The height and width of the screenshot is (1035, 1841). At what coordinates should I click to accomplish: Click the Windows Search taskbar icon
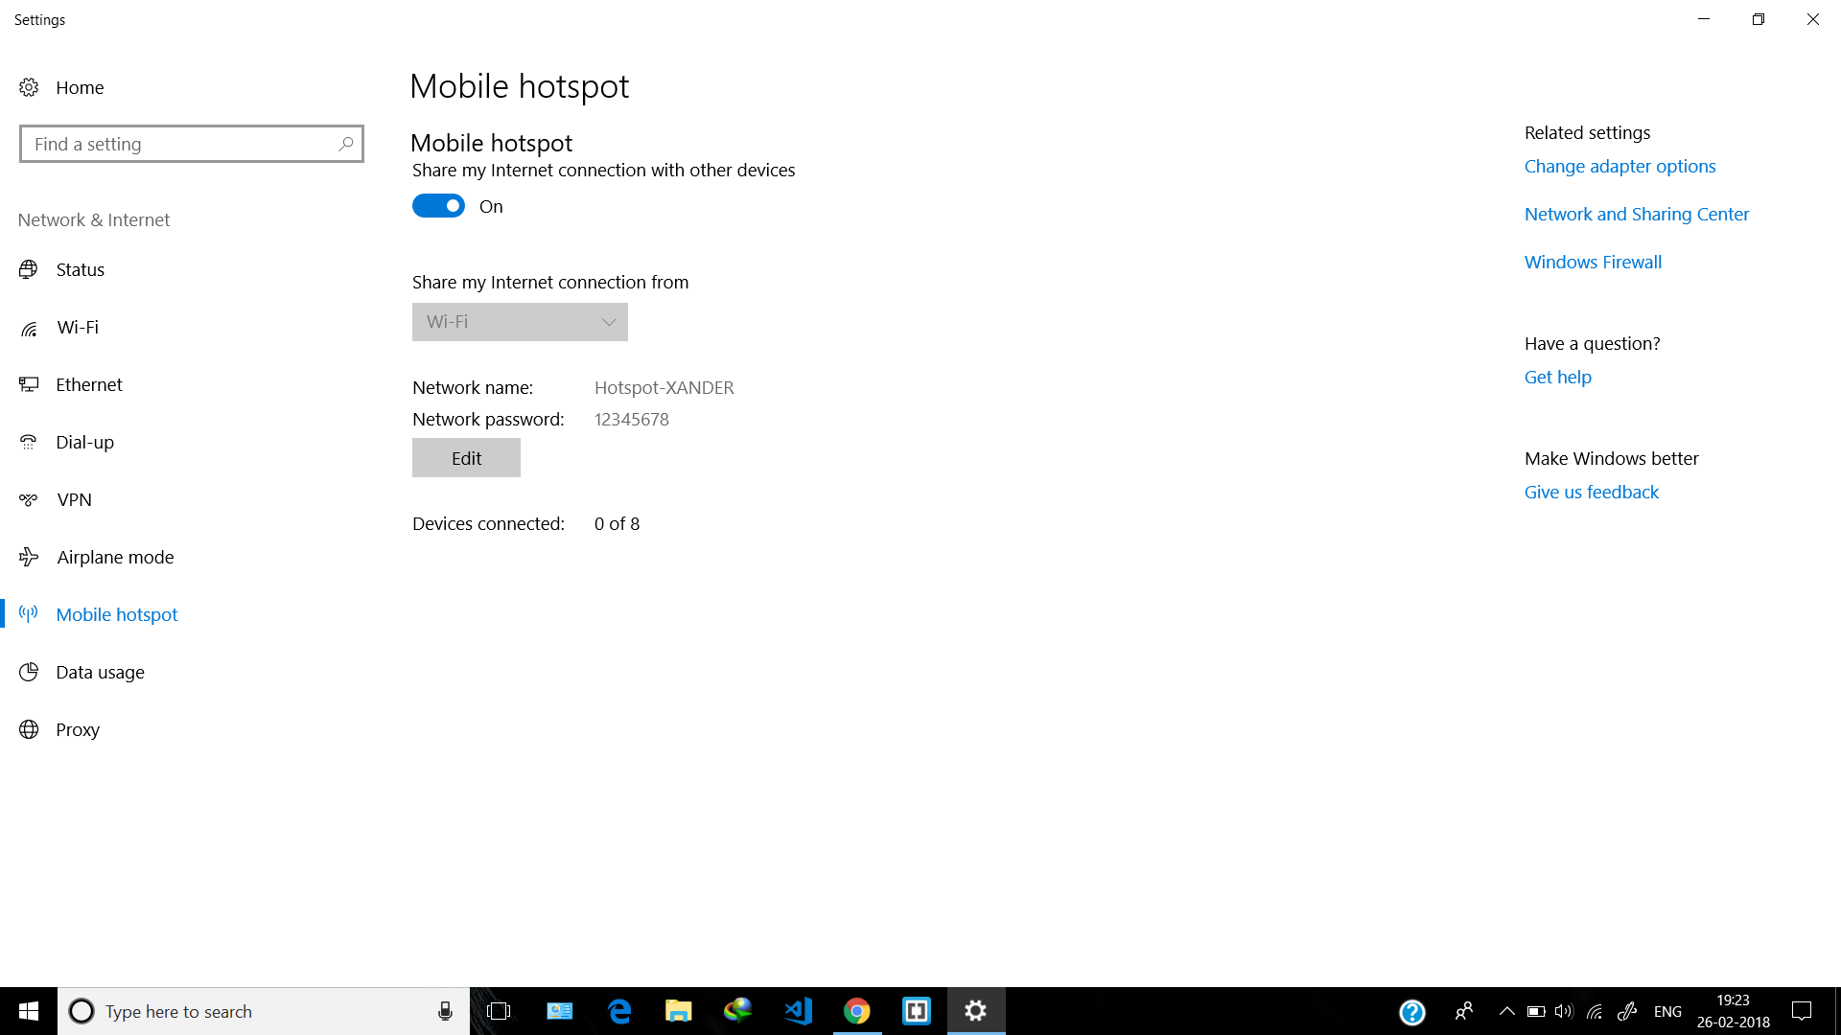pyautogui.click(x=80, y=1011)
